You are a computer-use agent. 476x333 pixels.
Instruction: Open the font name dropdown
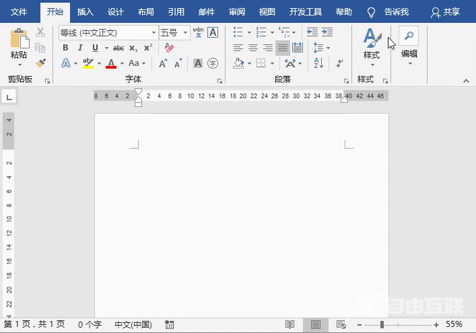pyautogui.click(x=154, y=32)
